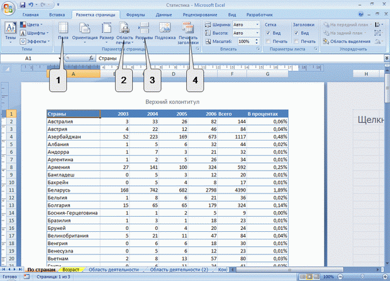Click the zoom out minus button
Image resolution: width=390 pixels, height=281 pixels.
[x=340, y=277]
